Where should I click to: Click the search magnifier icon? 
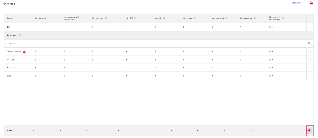(309, 43)
